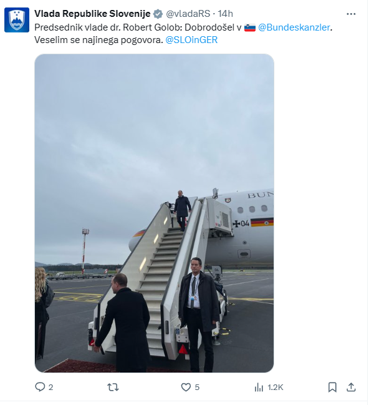
Task: Open the @SLOinGER mention link
Action: [191, 40]
